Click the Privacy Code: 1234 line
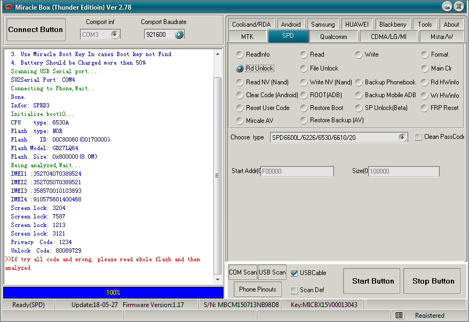Screen dimensions: 469x322 coord(41,242)
